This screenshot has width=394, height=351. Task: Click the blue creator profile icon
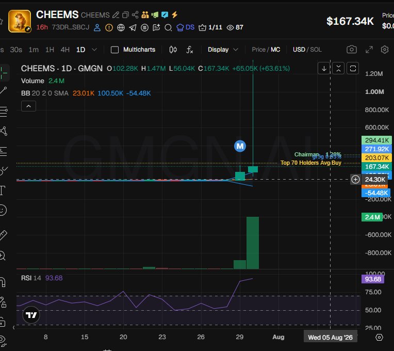(x=97, y=27)
